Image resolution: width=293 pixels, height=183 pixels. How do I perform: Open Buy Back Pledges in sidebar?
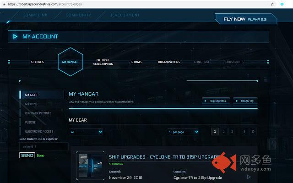pos(38,113)
